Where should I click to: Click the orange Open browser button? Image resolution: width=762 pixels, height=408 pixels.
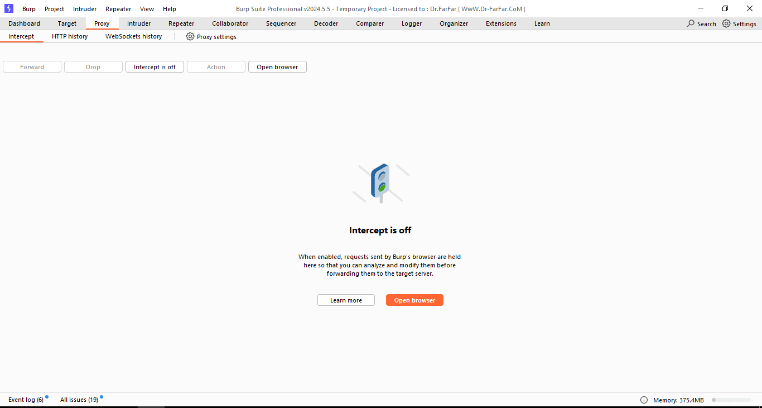pyautogui.click(x=414, y=300)
